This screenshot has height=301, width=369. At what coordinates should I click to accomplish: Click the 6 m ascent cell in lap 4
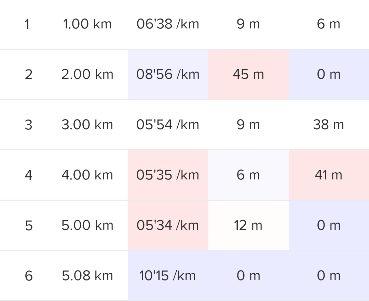pos(248,175)
